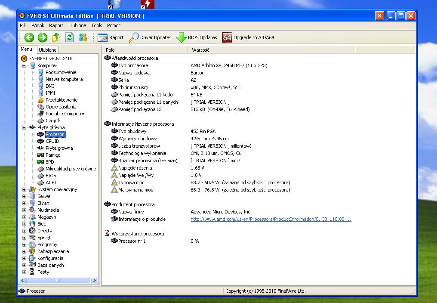Click the horizontal scrollbar thumb in the tree
The width and height of the screenshot is (437, 303).
tap(58, 280)
